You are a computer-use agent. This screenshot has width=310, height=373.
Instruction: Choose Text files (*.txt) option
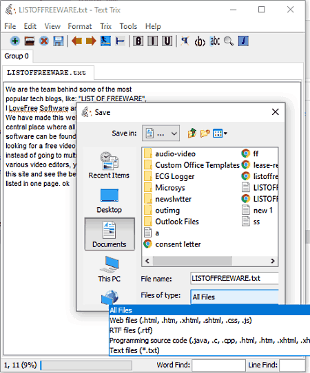point(209,350)
